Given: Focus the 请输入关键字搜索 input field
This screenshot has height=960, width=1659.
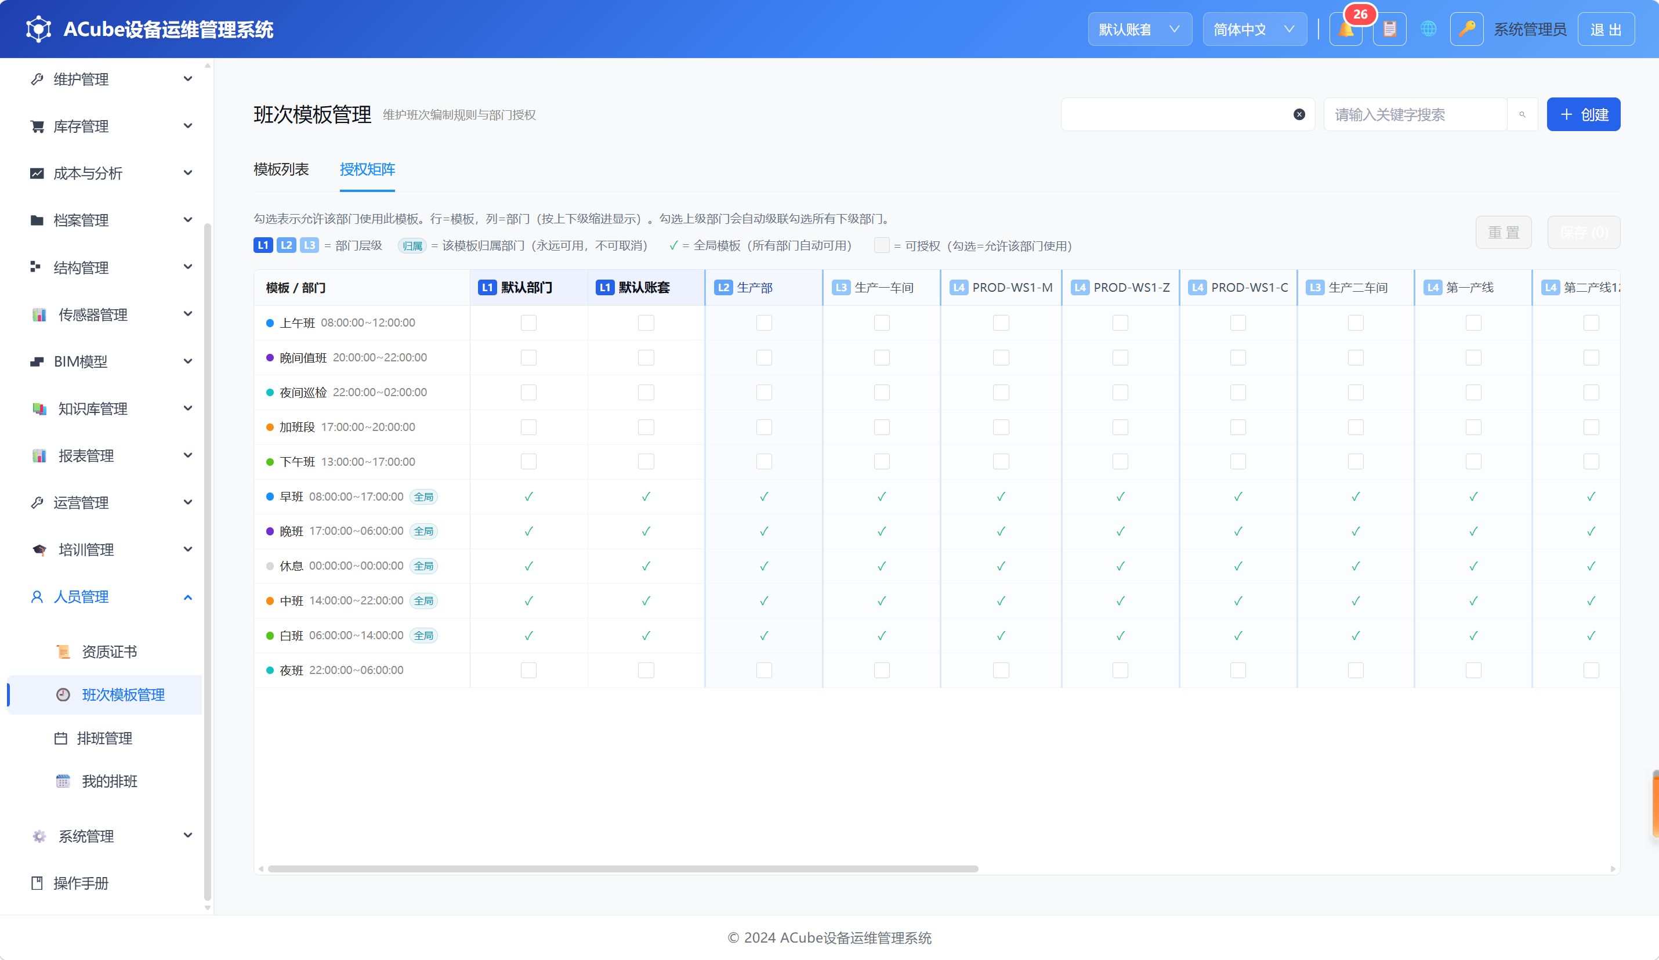Looking at the screenshot, I should [x=1415, y=115].
